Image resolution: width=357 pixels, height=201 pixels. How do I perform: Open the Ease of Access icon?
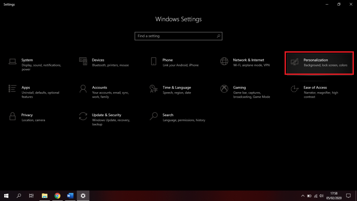294,89
